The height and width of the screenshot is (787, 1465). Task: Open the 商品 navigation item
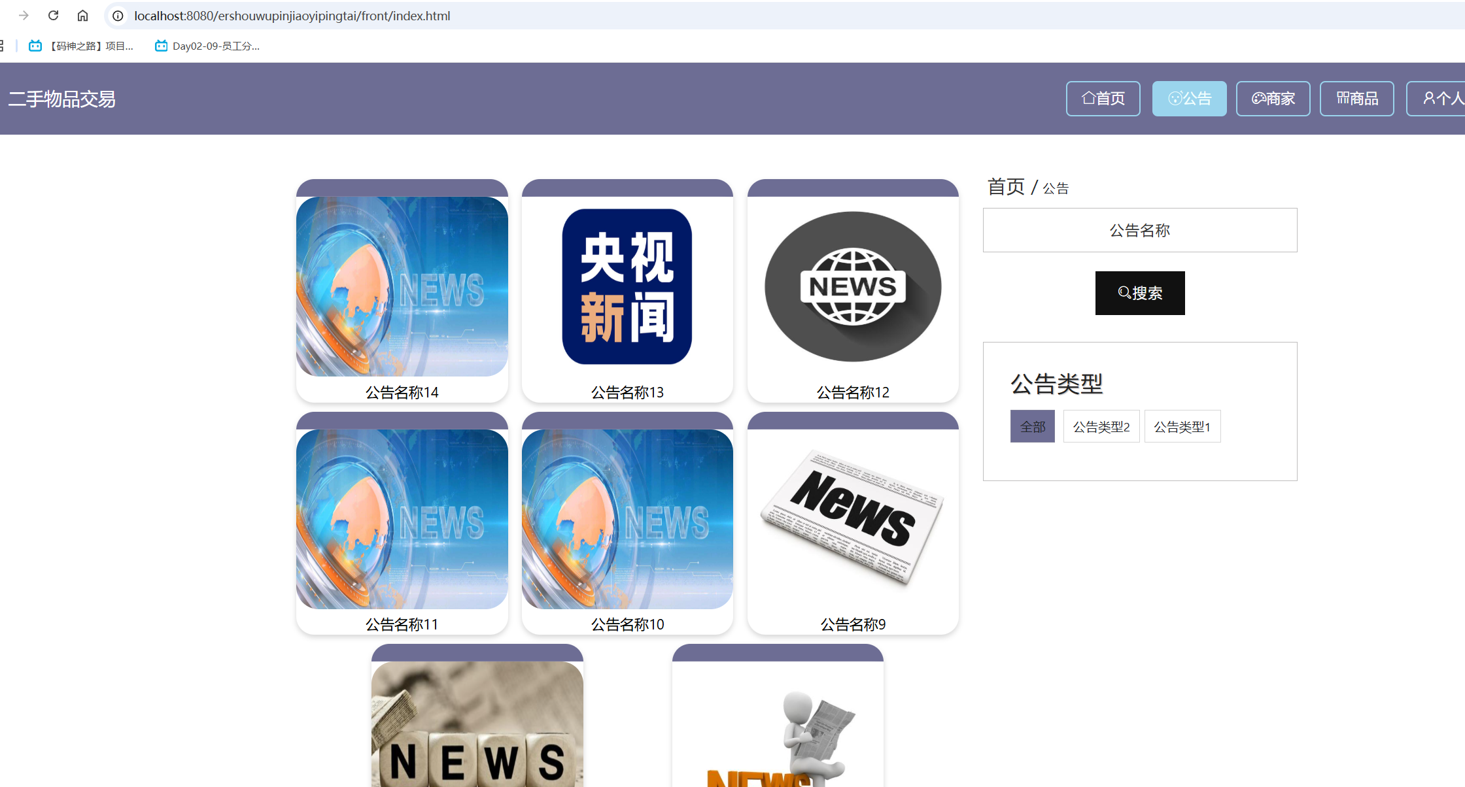click(x=1356, y=99)
